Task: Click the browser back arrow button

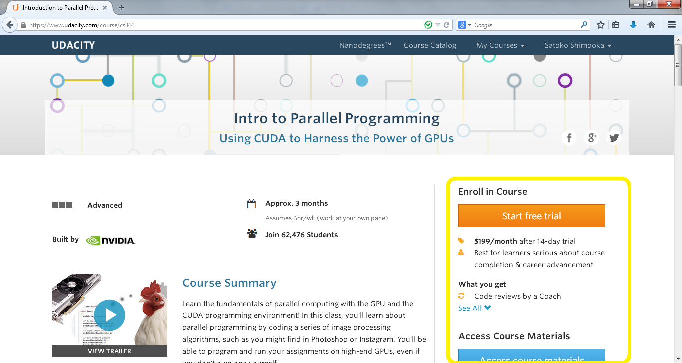Action: point(10,25)
